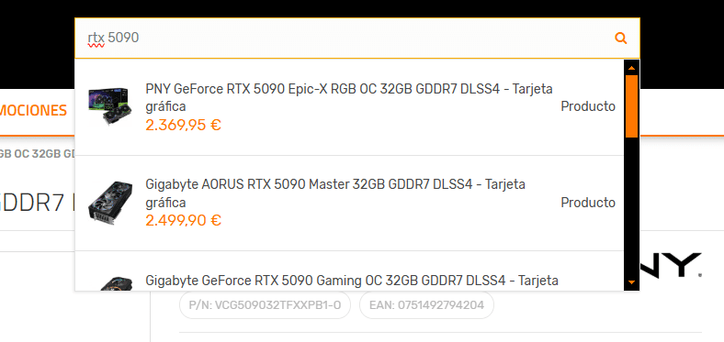Click the scrollbar up arrow
This screenshot has width=724, height=342.
coord(631,68)
